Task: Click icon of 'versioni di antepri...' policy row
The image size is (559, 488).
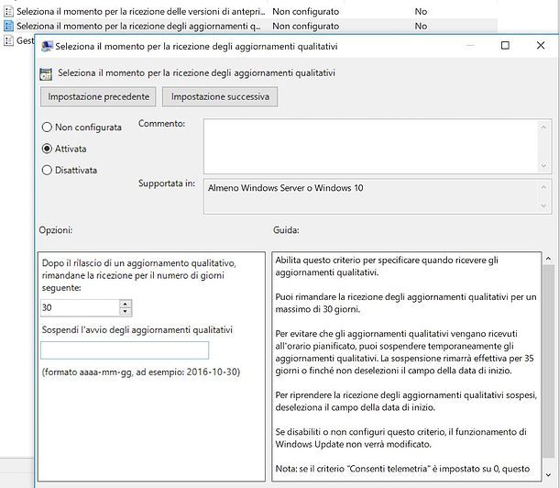Action: (x=8, y=11)
